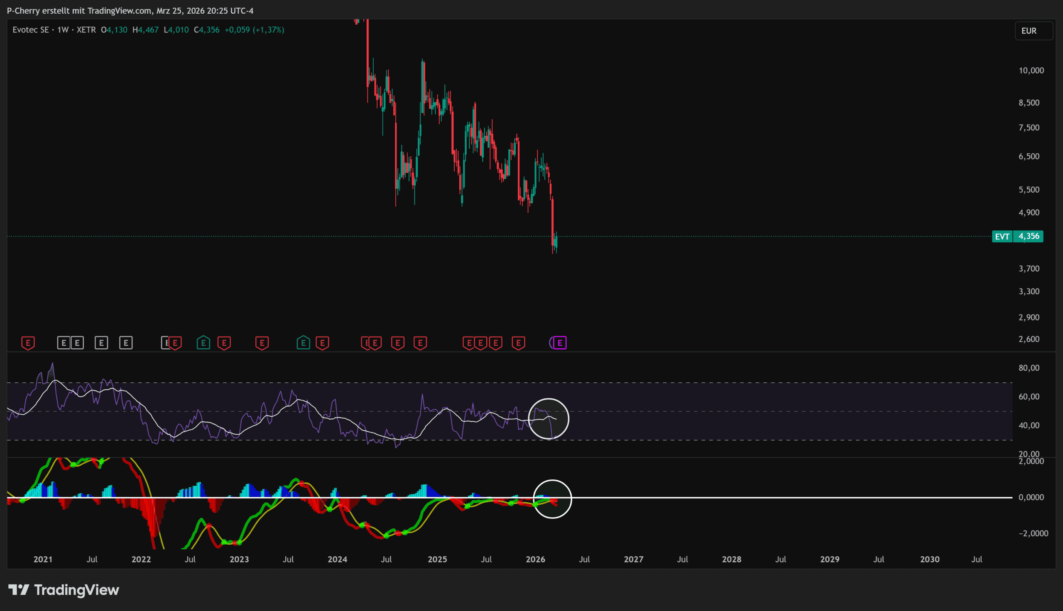Click the first green earnings marker

203,343
